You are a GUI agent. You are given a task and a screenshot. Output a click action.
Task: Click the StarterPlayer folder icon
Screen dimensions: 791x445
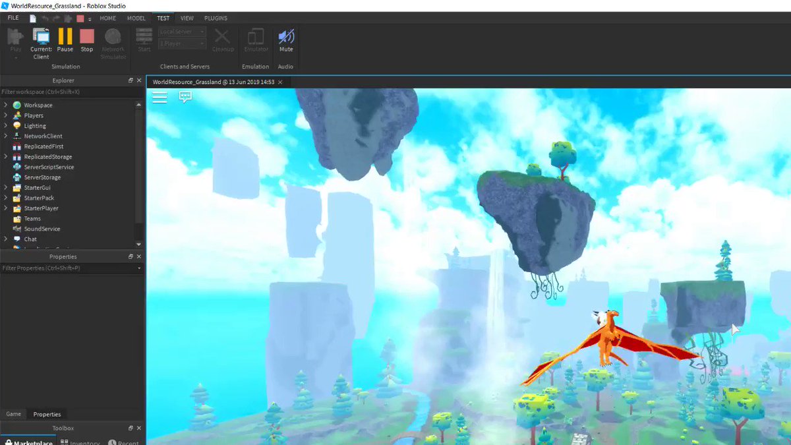tap(17, 208)
